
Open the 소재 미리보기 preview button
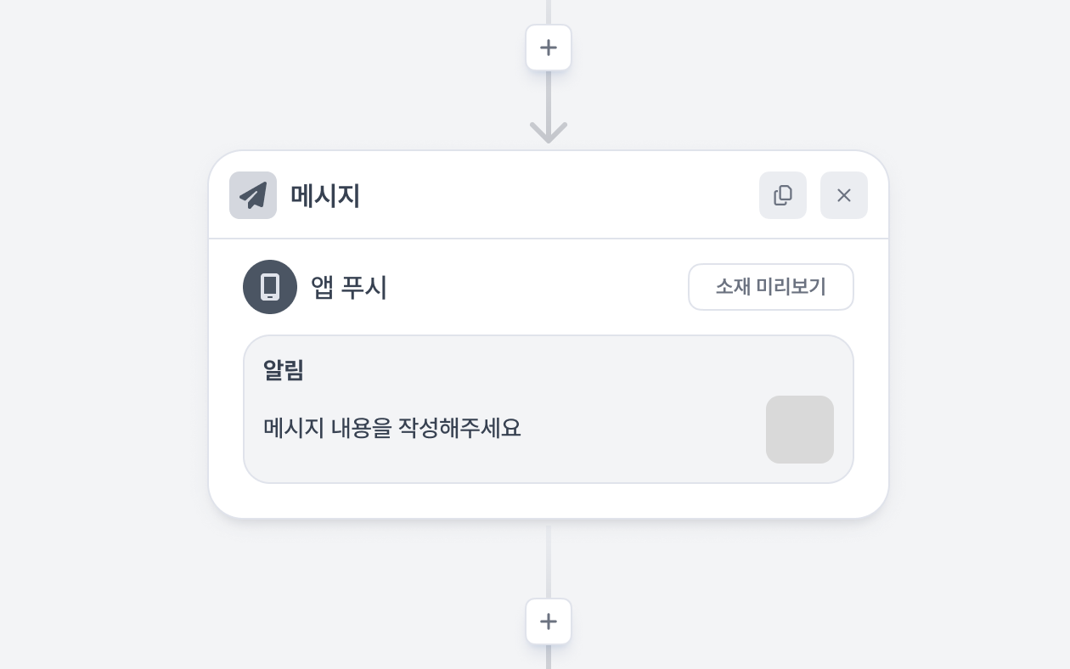point(770,287)
